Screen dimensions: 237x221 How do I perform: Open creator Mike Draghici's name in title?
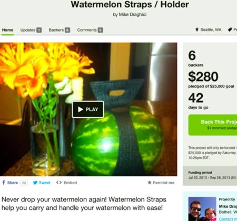(133, 14)
